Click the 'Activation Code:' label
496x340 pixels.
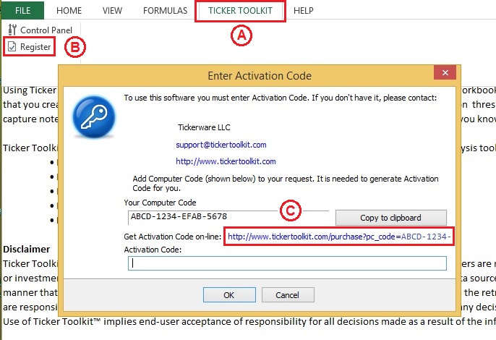pos(153,250)
